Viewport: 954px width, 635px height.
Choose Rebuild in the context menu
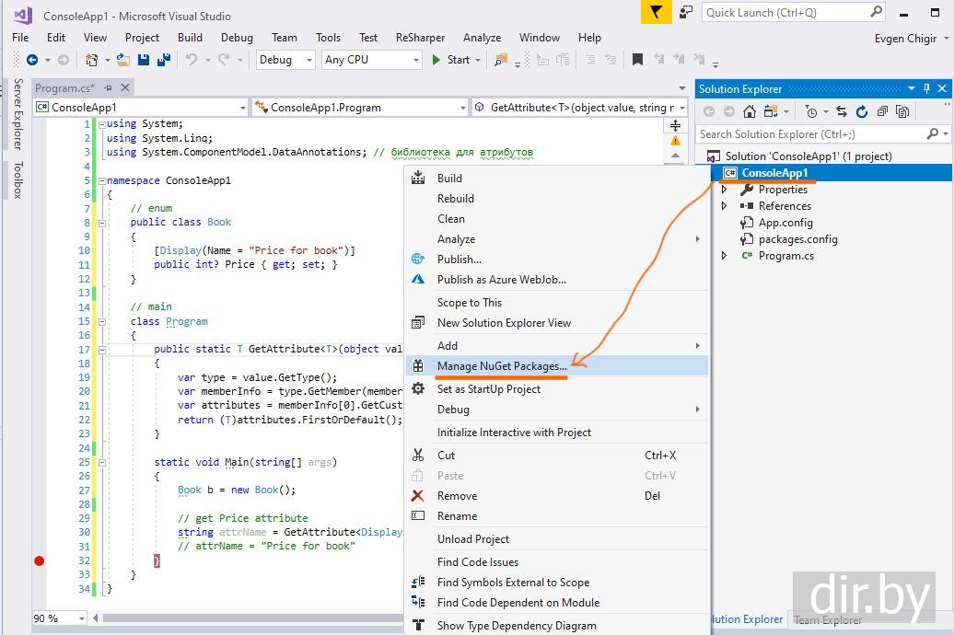coord(456,199)
